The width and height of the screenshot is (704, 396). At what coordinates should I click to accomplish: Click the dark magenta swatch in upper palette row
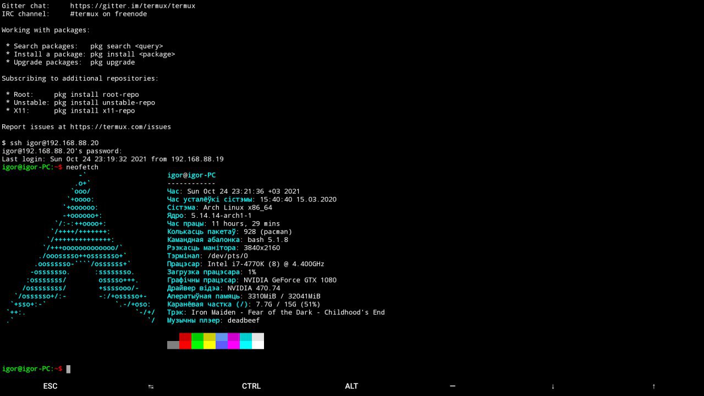pos(234,337)
